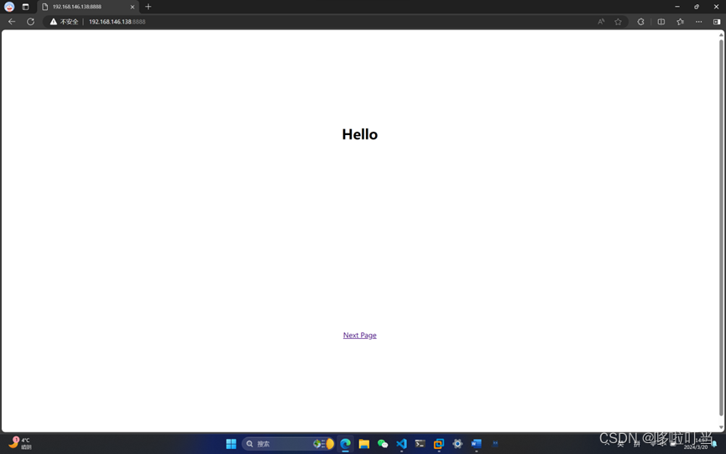Open Visual Studio Code from the taskbar
This screenshot has height=454, width=726.
click(x=401, y=444)
